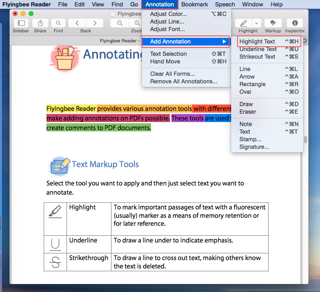The image size is (320, 292).
Task: Choose Clear All Forms... menu item
Action: coord(187,74)
